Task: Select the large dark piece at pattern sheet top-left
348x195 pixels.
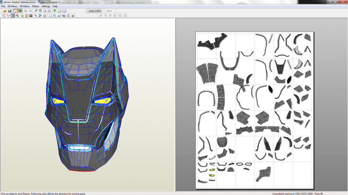Action: point(212,41)
